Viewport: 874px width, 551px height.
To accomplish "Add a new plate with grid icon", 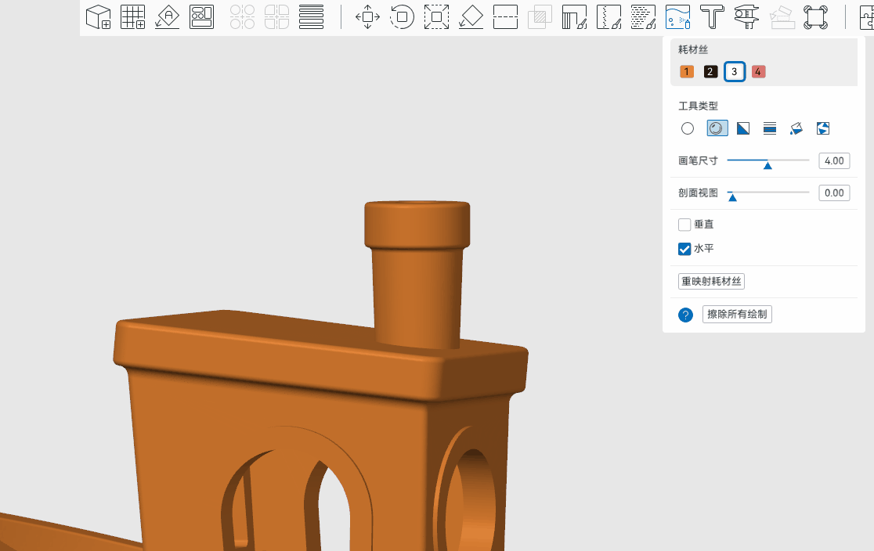I will pos(132,16).
